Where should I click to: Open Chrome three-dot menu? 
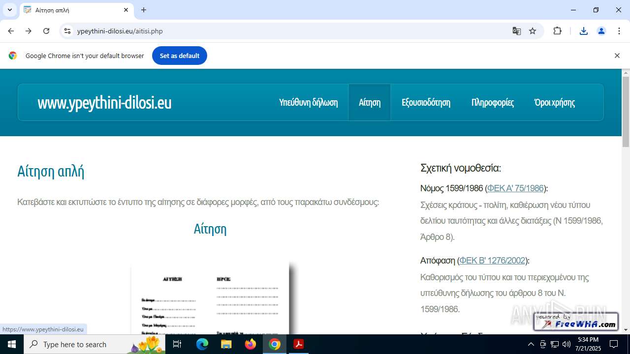pyautogui.click(x=619, y=31)
